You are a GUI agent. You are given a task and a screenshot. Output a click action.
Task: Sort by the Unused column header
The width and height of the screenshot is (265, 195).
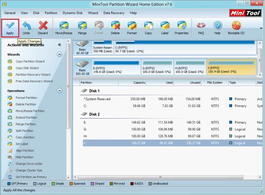pos(188,83)
